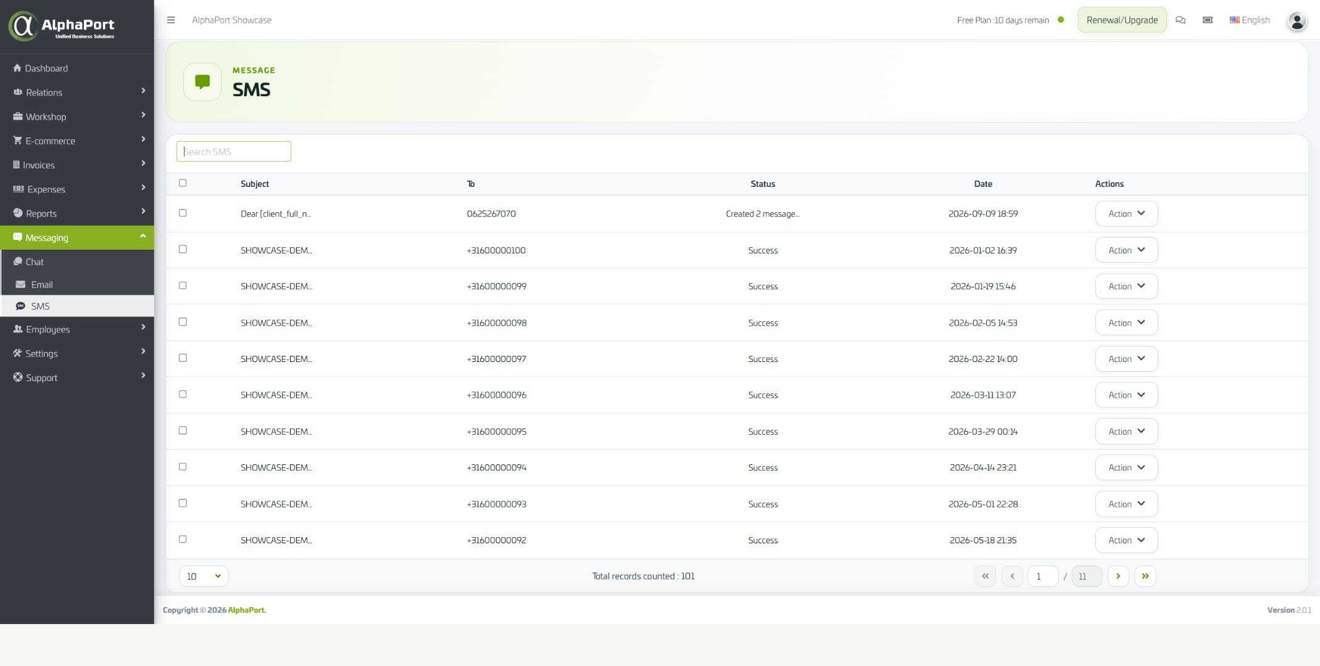Open the user profile avatar
Image resolution: width=1320 pixels, height=666 pixels.
tap(1297, 21)
